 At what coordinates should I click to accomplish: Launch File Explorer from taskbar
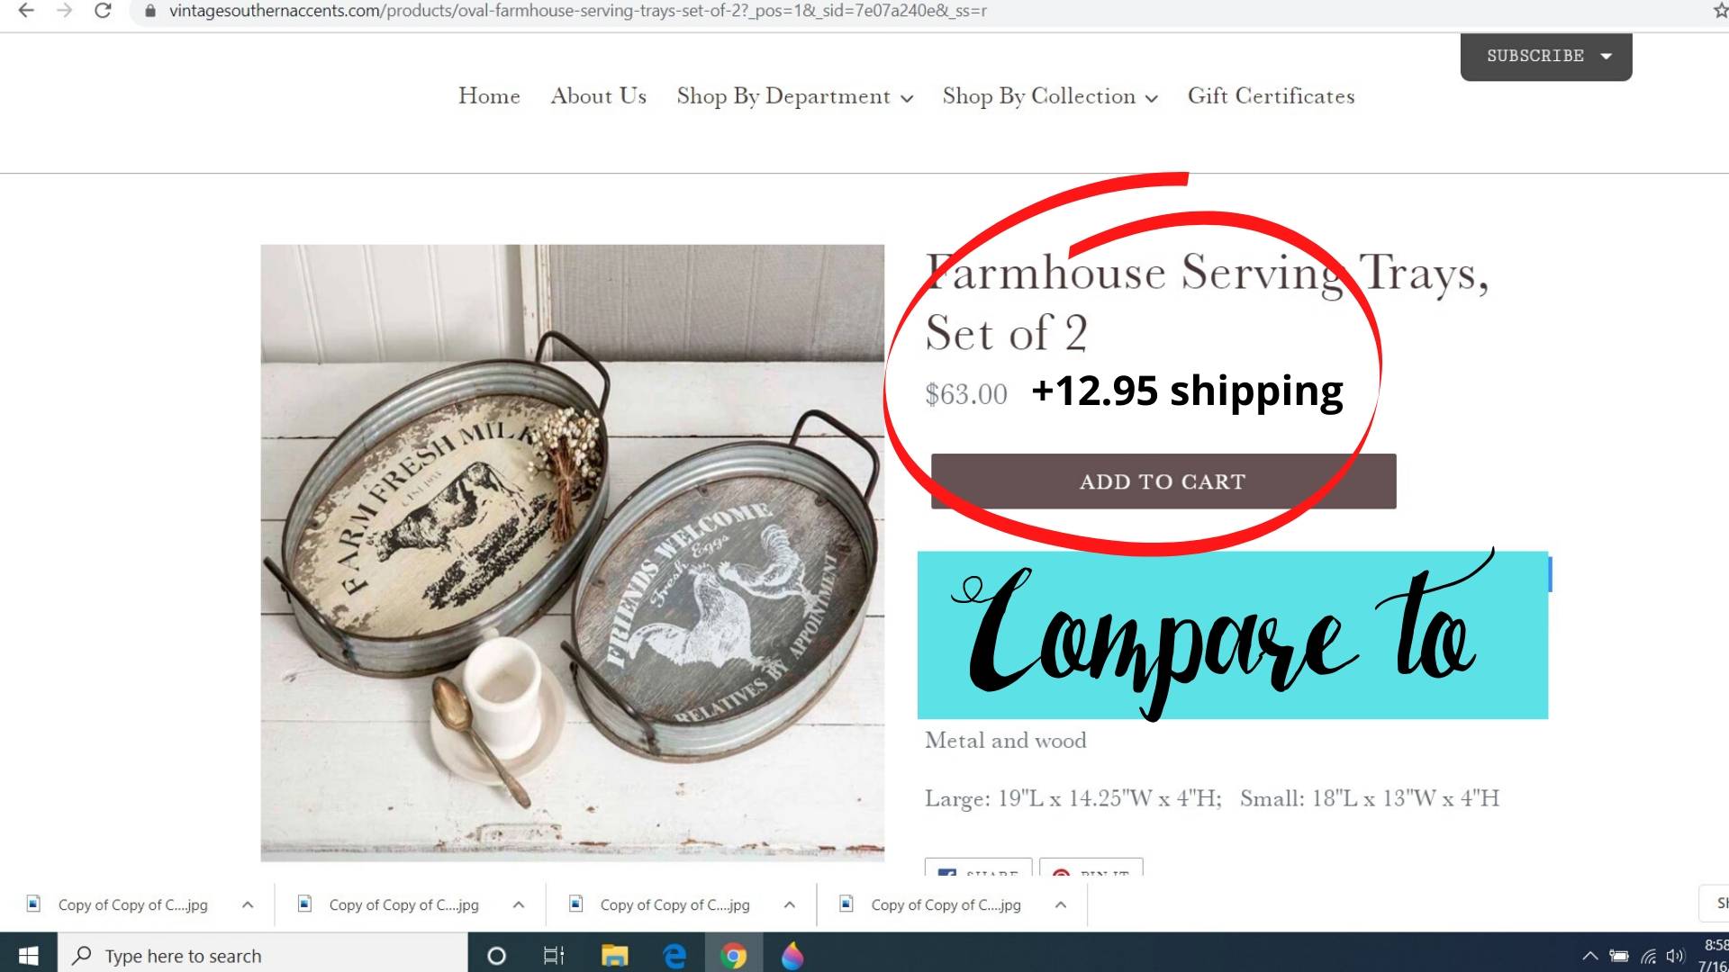[x=614, y=956]
